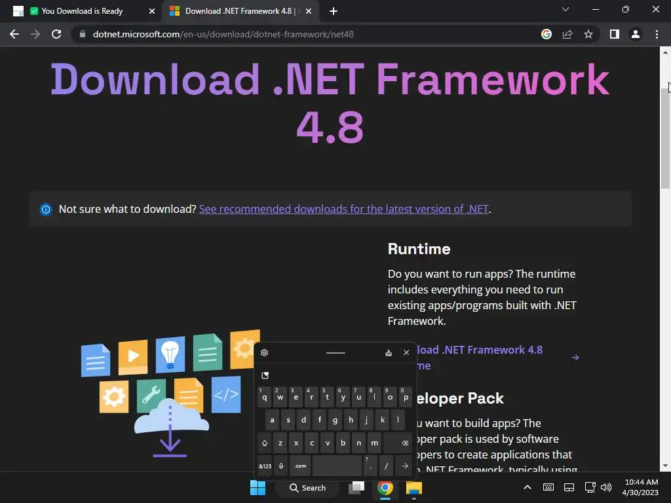Reload the current page
671x503 pixels.
56,34
